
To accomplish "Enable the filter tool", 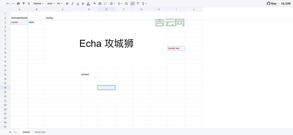I will (x=138, y=4).
